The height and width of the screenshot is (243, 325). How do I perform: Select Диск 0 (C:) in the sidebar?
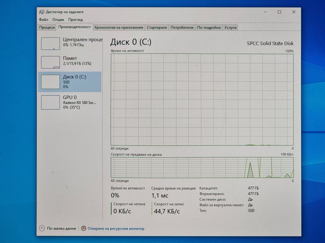pos(70,82)
